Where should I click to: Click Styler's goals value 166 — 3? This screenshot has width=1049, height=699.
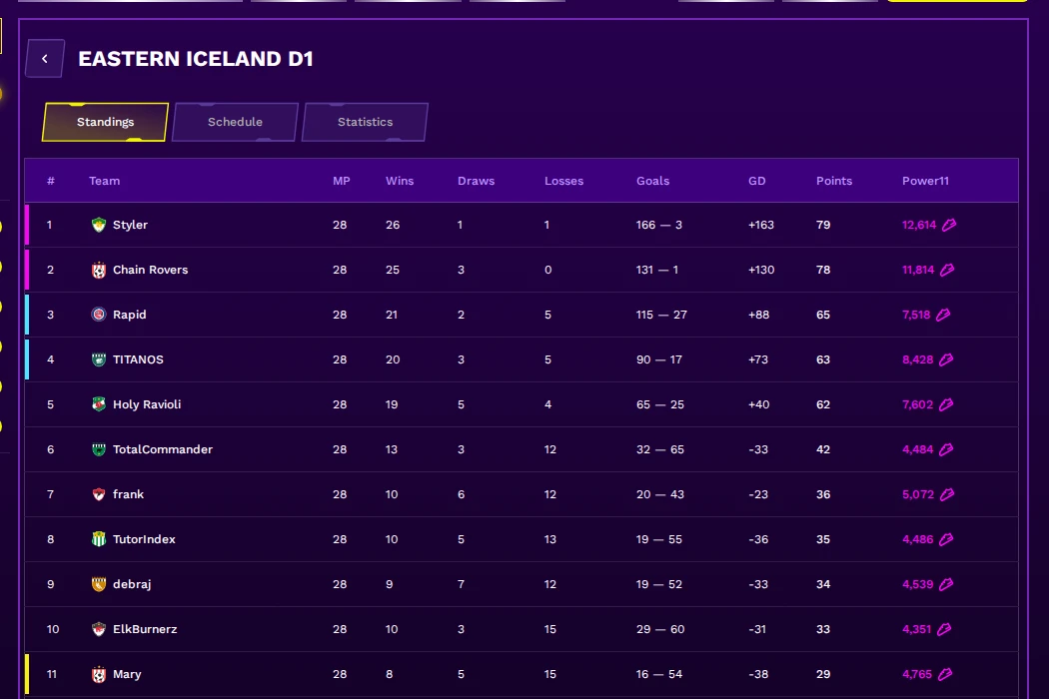point(658,225)
